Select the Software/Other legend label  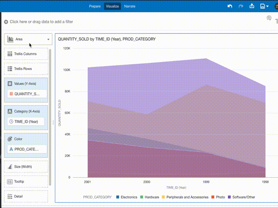click(244, 197)
